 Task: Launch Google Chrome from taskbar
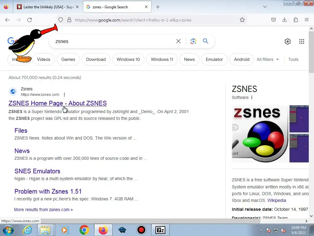pyautogui.click(x=84, y=230)
